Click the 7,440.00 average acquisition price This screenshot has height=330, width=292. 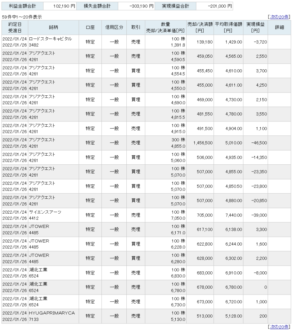tap(234, 215)
